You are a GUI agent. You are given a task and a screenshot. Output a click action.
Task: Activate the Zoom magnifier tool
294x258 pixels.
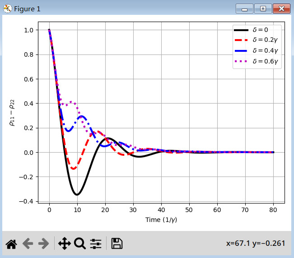(x=80, y=244)
